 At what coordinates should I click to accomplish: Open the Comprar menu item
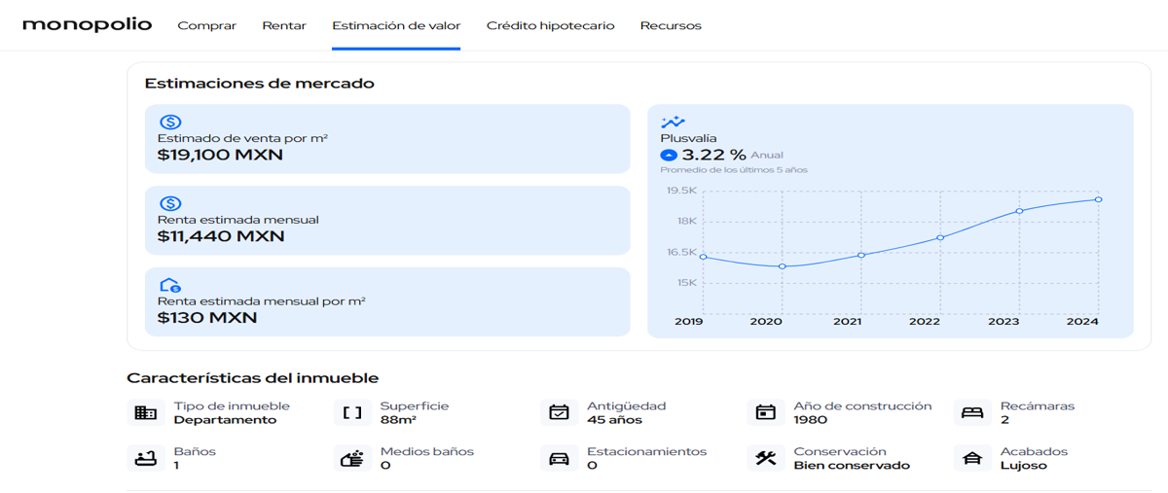click(x=206, y=25)
